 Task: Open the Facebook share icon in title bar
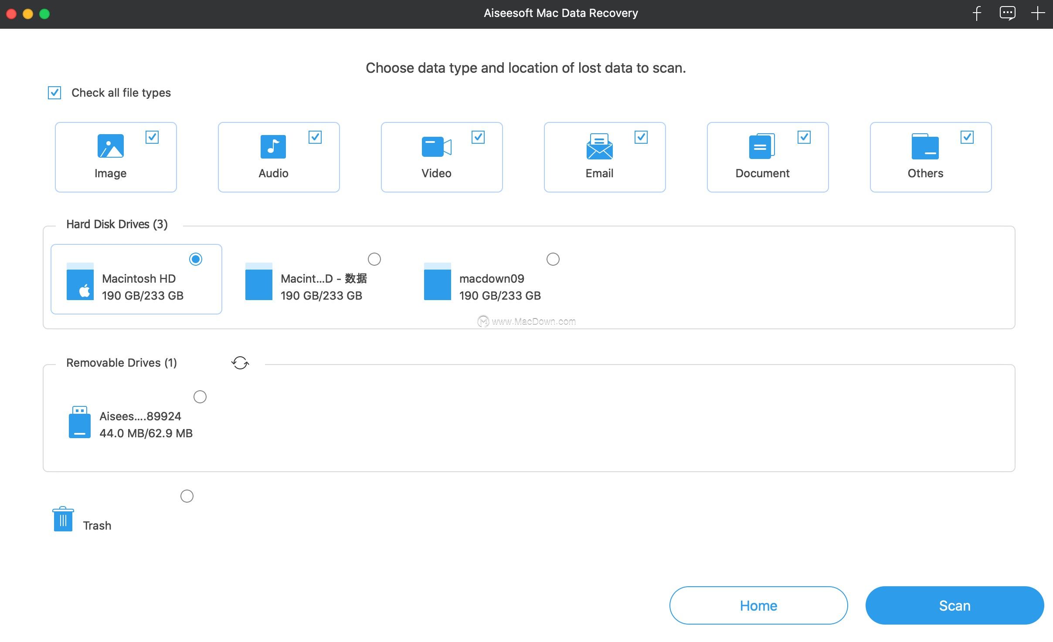(x=978, y=13)
